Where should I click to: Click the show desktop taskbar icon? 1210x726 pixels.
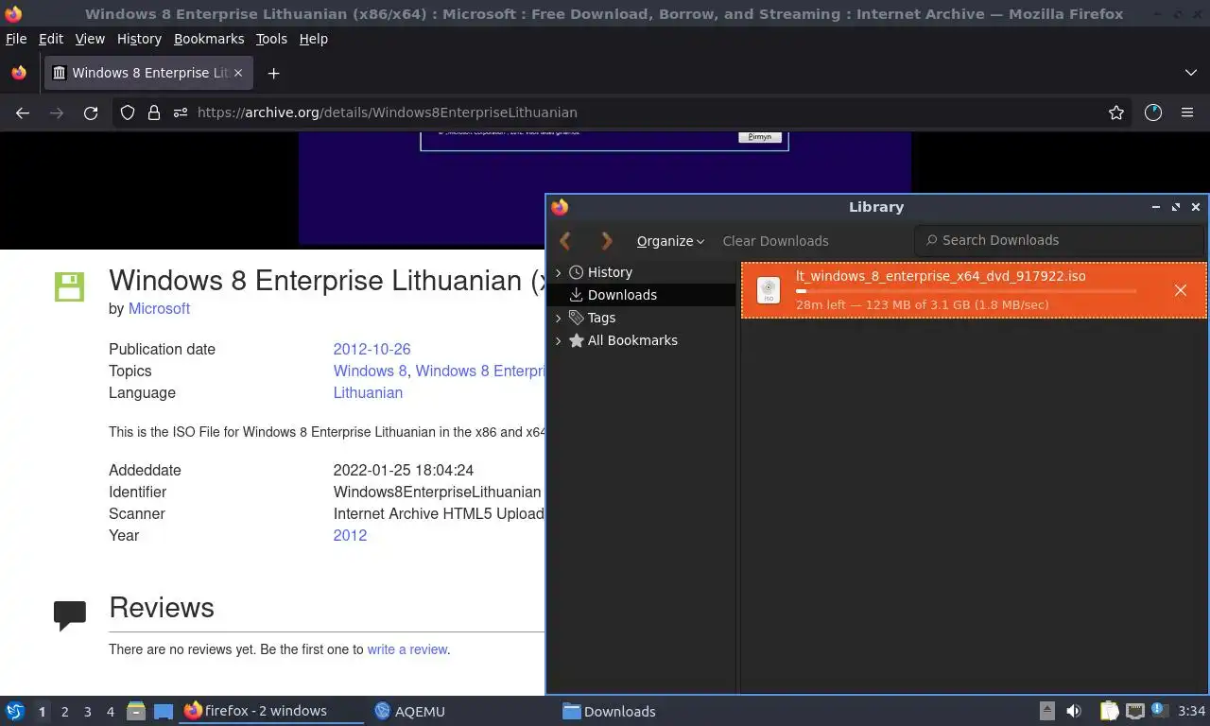[x=164, y=711]
